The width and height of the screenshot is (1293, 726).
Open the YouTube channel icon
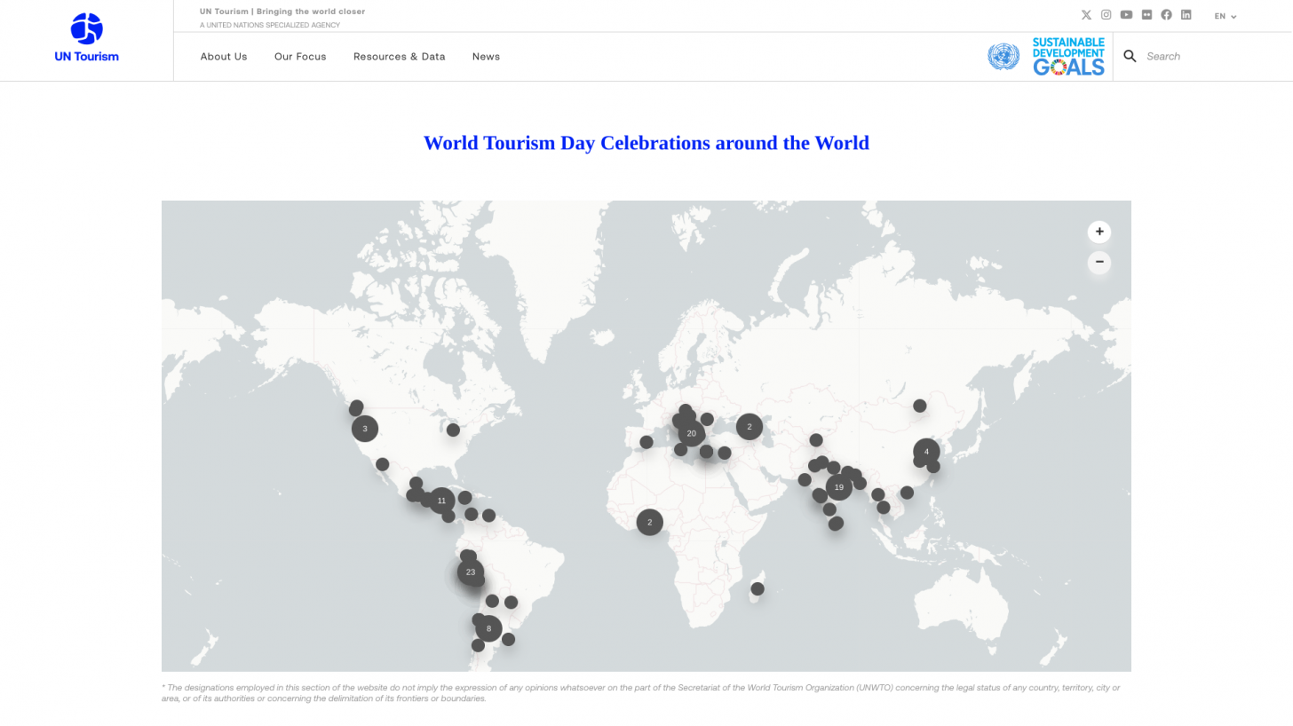point(1126,15)
